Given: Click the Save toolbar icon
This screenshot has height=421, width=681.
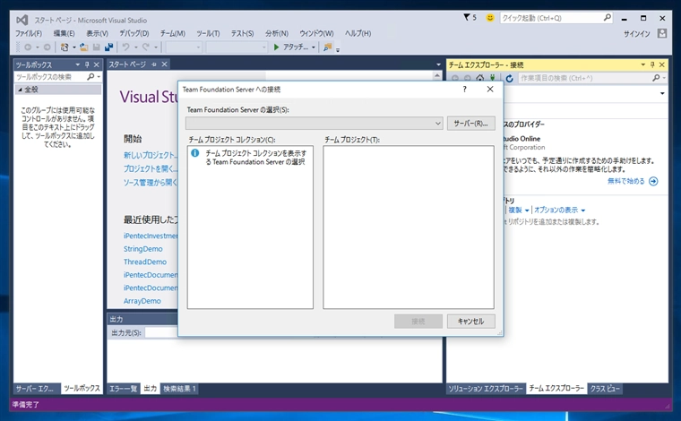Looking at the screenshot, I should 97,47.
